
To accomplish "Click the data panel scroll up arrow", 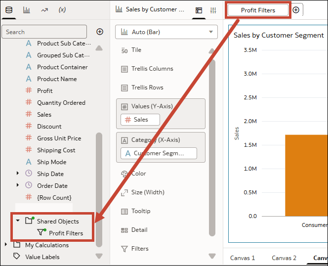I will pyautogui.click(x=99, y=48).
